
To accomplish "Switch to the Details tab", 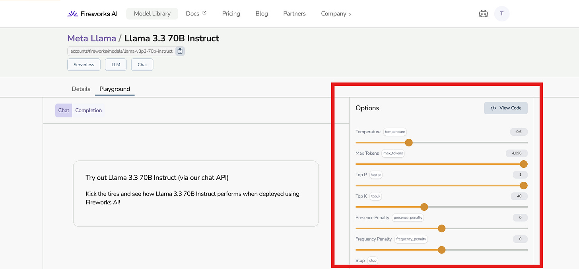I will click(81, 89).
